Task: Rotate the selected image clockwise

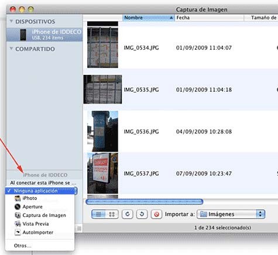Action: point(128,214)
